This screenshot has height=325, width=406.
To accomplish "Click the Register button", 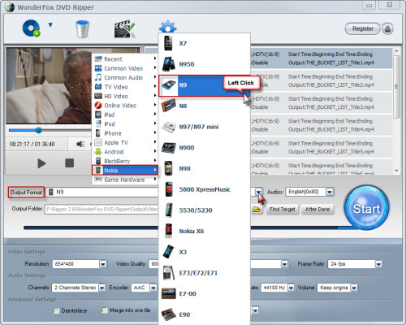I will pos(362,28).
